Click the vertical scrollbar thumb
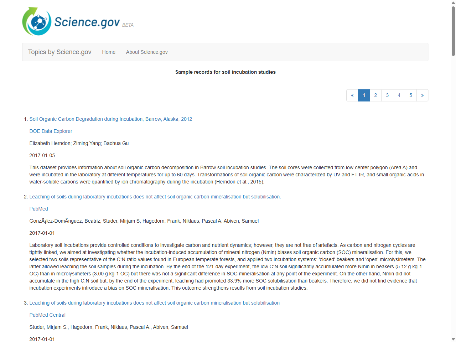 (453, 31)
